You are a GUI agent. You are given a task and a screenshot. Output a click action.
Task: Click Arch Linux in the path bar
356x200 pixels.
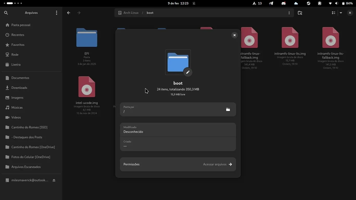[128, 13]
